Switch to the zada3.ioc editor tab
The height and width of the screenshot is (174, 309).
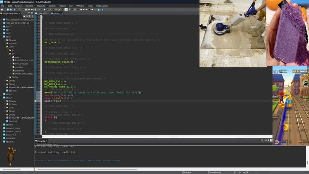pyautogui.click(x=42, y=14)
